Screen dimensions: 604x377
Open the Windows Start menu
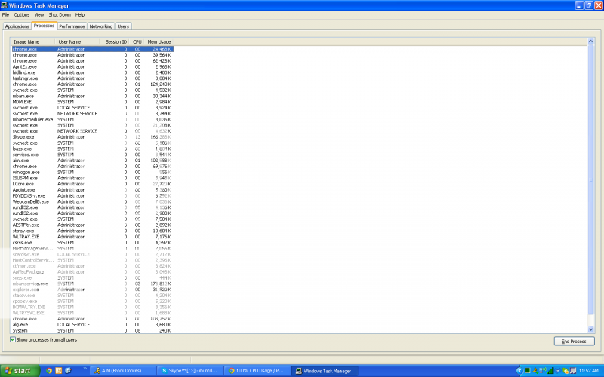20,371
